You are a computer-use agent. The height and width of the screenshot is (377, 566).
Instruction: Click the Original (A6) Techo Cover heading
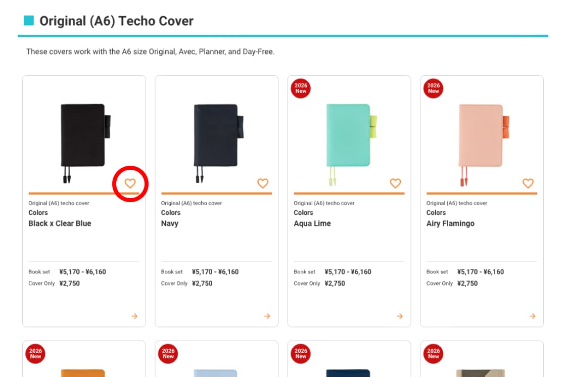(116, 21)
